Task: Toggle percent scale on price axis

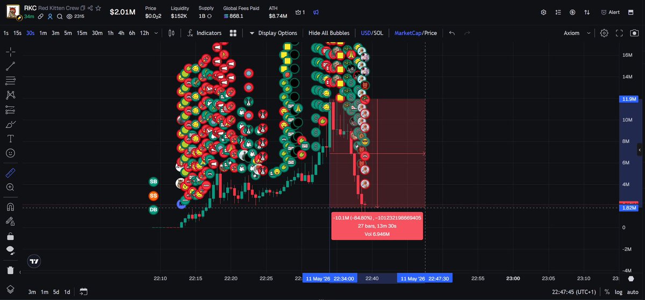Action: tap(606, 291)
